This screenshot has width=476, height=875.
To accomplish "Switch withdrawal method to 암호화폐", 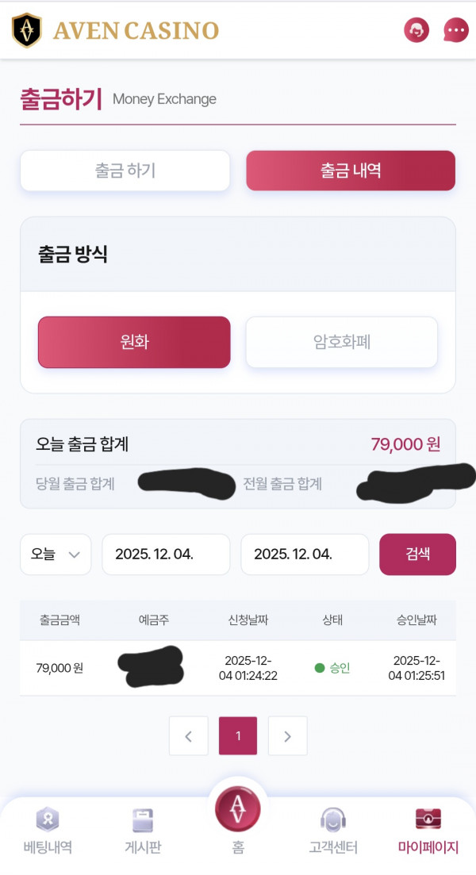I will (x=341, y=342).
